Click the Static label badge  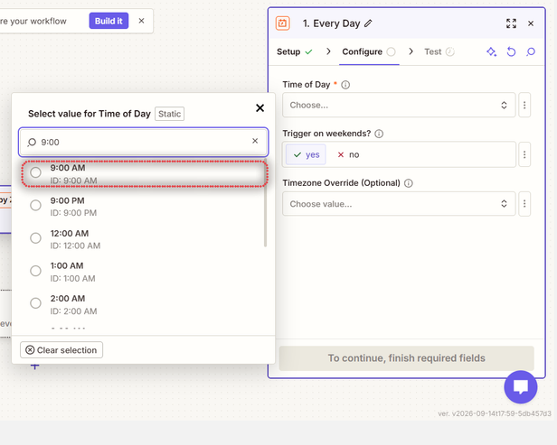coord(169,114)
